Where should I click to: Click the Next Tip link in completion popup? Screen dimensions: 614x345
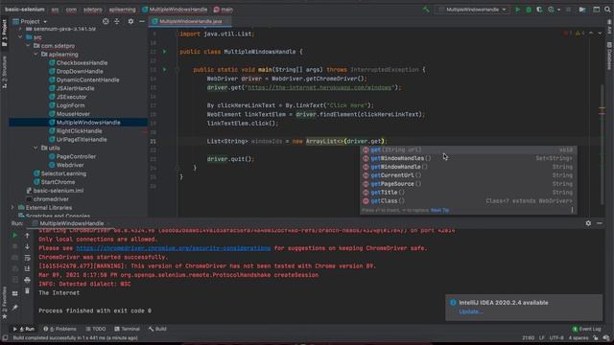click(x=439, y=211)
